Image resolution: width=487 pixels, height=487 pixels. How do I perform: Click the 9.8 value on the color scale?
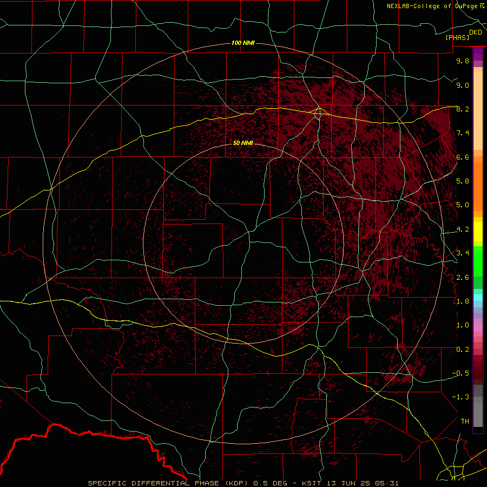click(463, 61)
